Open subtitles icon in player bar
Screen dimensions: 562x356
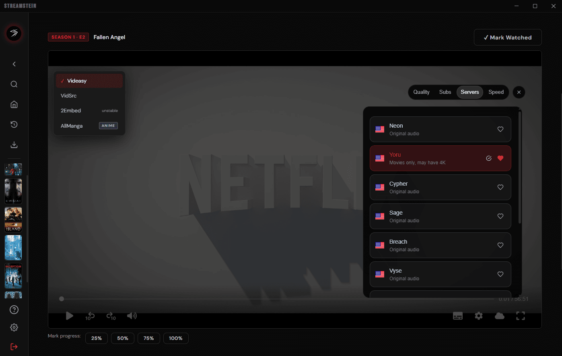click(458, 316)
